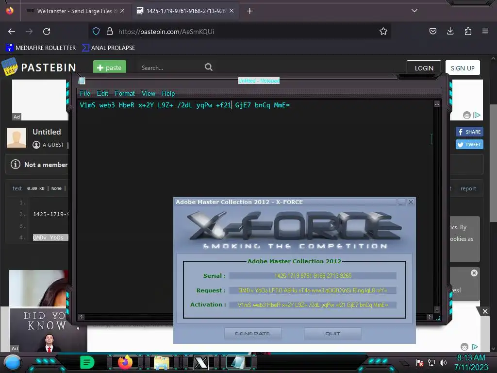
Task: Open the Notepad Format menu
Action: click(125, 94)
